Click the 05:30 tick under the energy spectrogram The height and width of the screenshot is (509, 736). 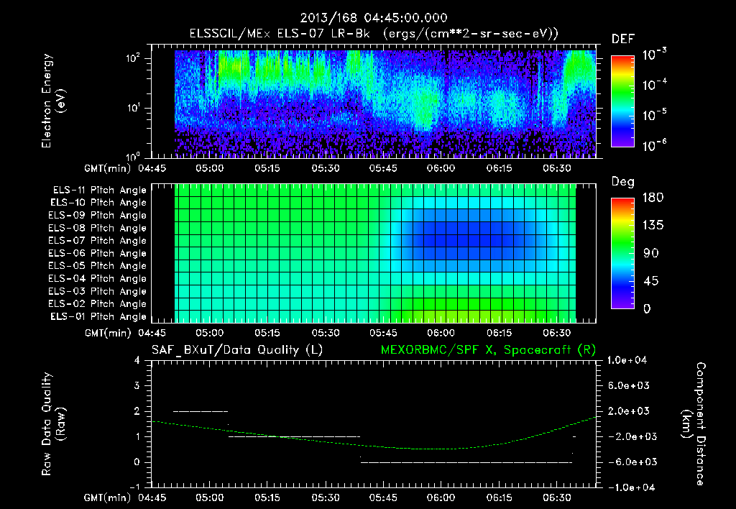tap(326, 168)
